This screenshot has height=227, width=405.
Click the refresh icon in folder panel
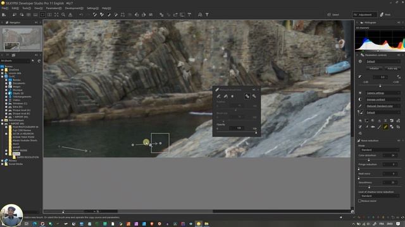39,61
